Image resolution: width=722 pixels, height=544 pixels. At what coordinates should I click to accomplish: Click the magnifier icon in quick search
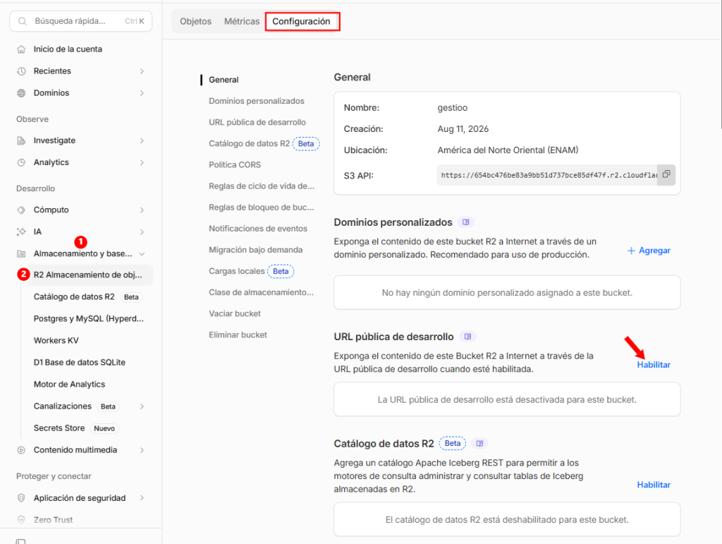[22, 21]
